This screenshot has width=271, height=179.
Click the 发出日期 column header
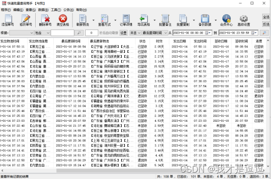point(180,41)
